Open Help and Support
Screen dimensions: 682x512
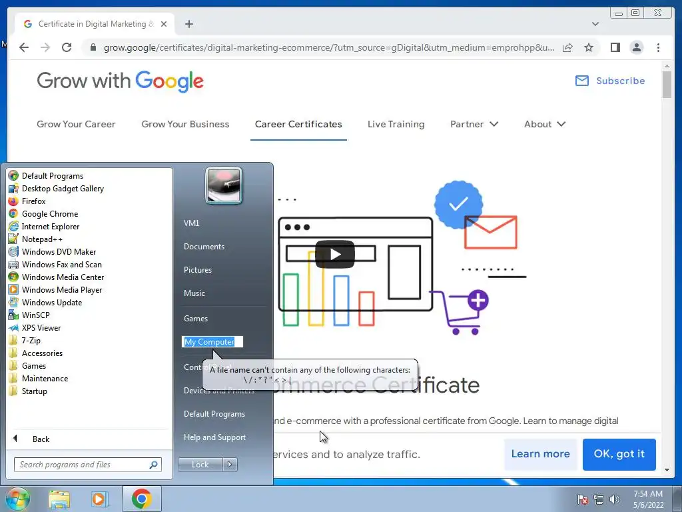[214, 437]
